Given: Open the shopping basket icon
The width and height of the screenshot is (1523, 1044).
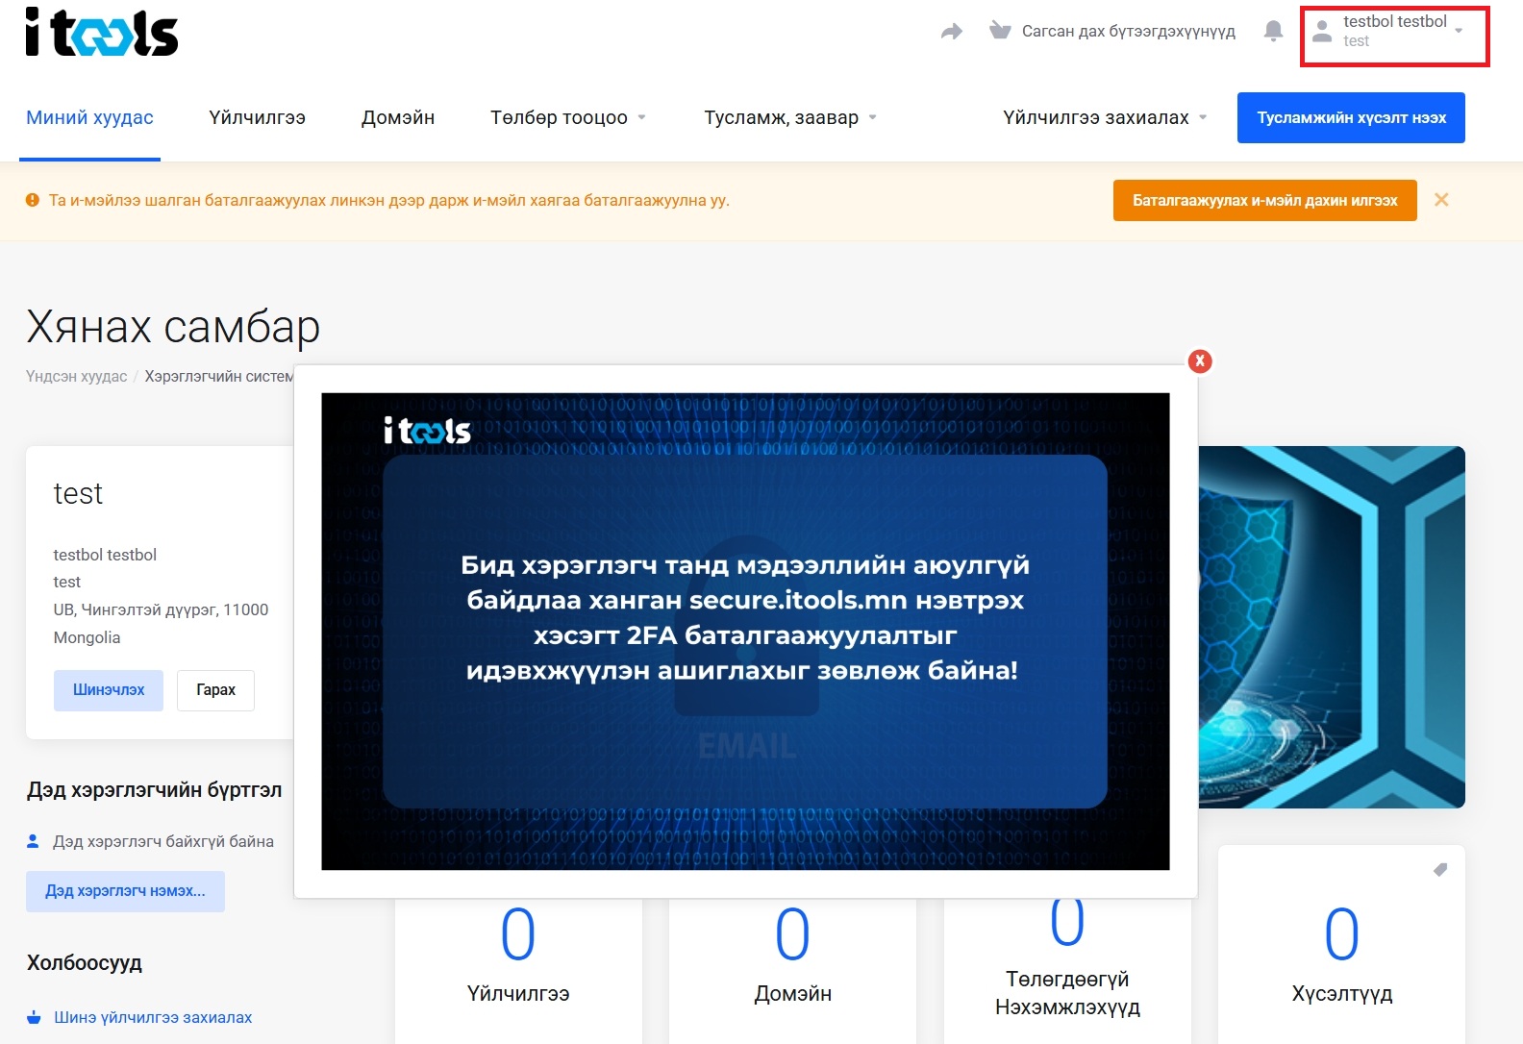Looking at the screenshot, I should click(x=1000, y=31).
